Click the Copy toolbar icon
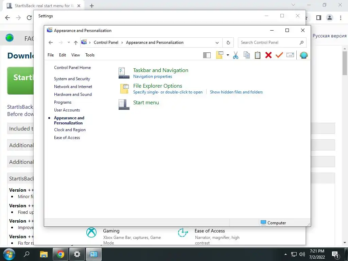Screen dimensions: 348x261 click(247, 55)
